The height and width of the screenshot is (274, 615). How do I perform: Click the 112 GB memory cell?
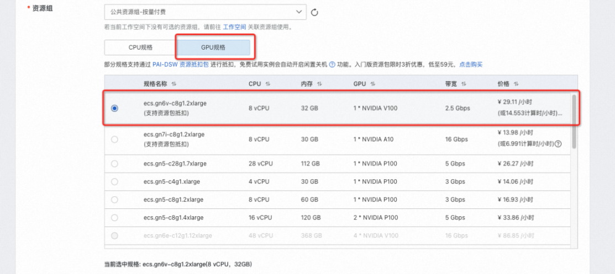pyautogui.click(x=311, y=164)
